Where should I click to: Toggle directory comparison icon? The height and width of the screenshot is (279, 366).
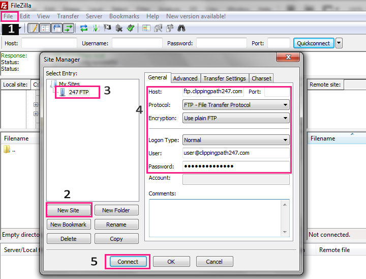pos(158,29)
